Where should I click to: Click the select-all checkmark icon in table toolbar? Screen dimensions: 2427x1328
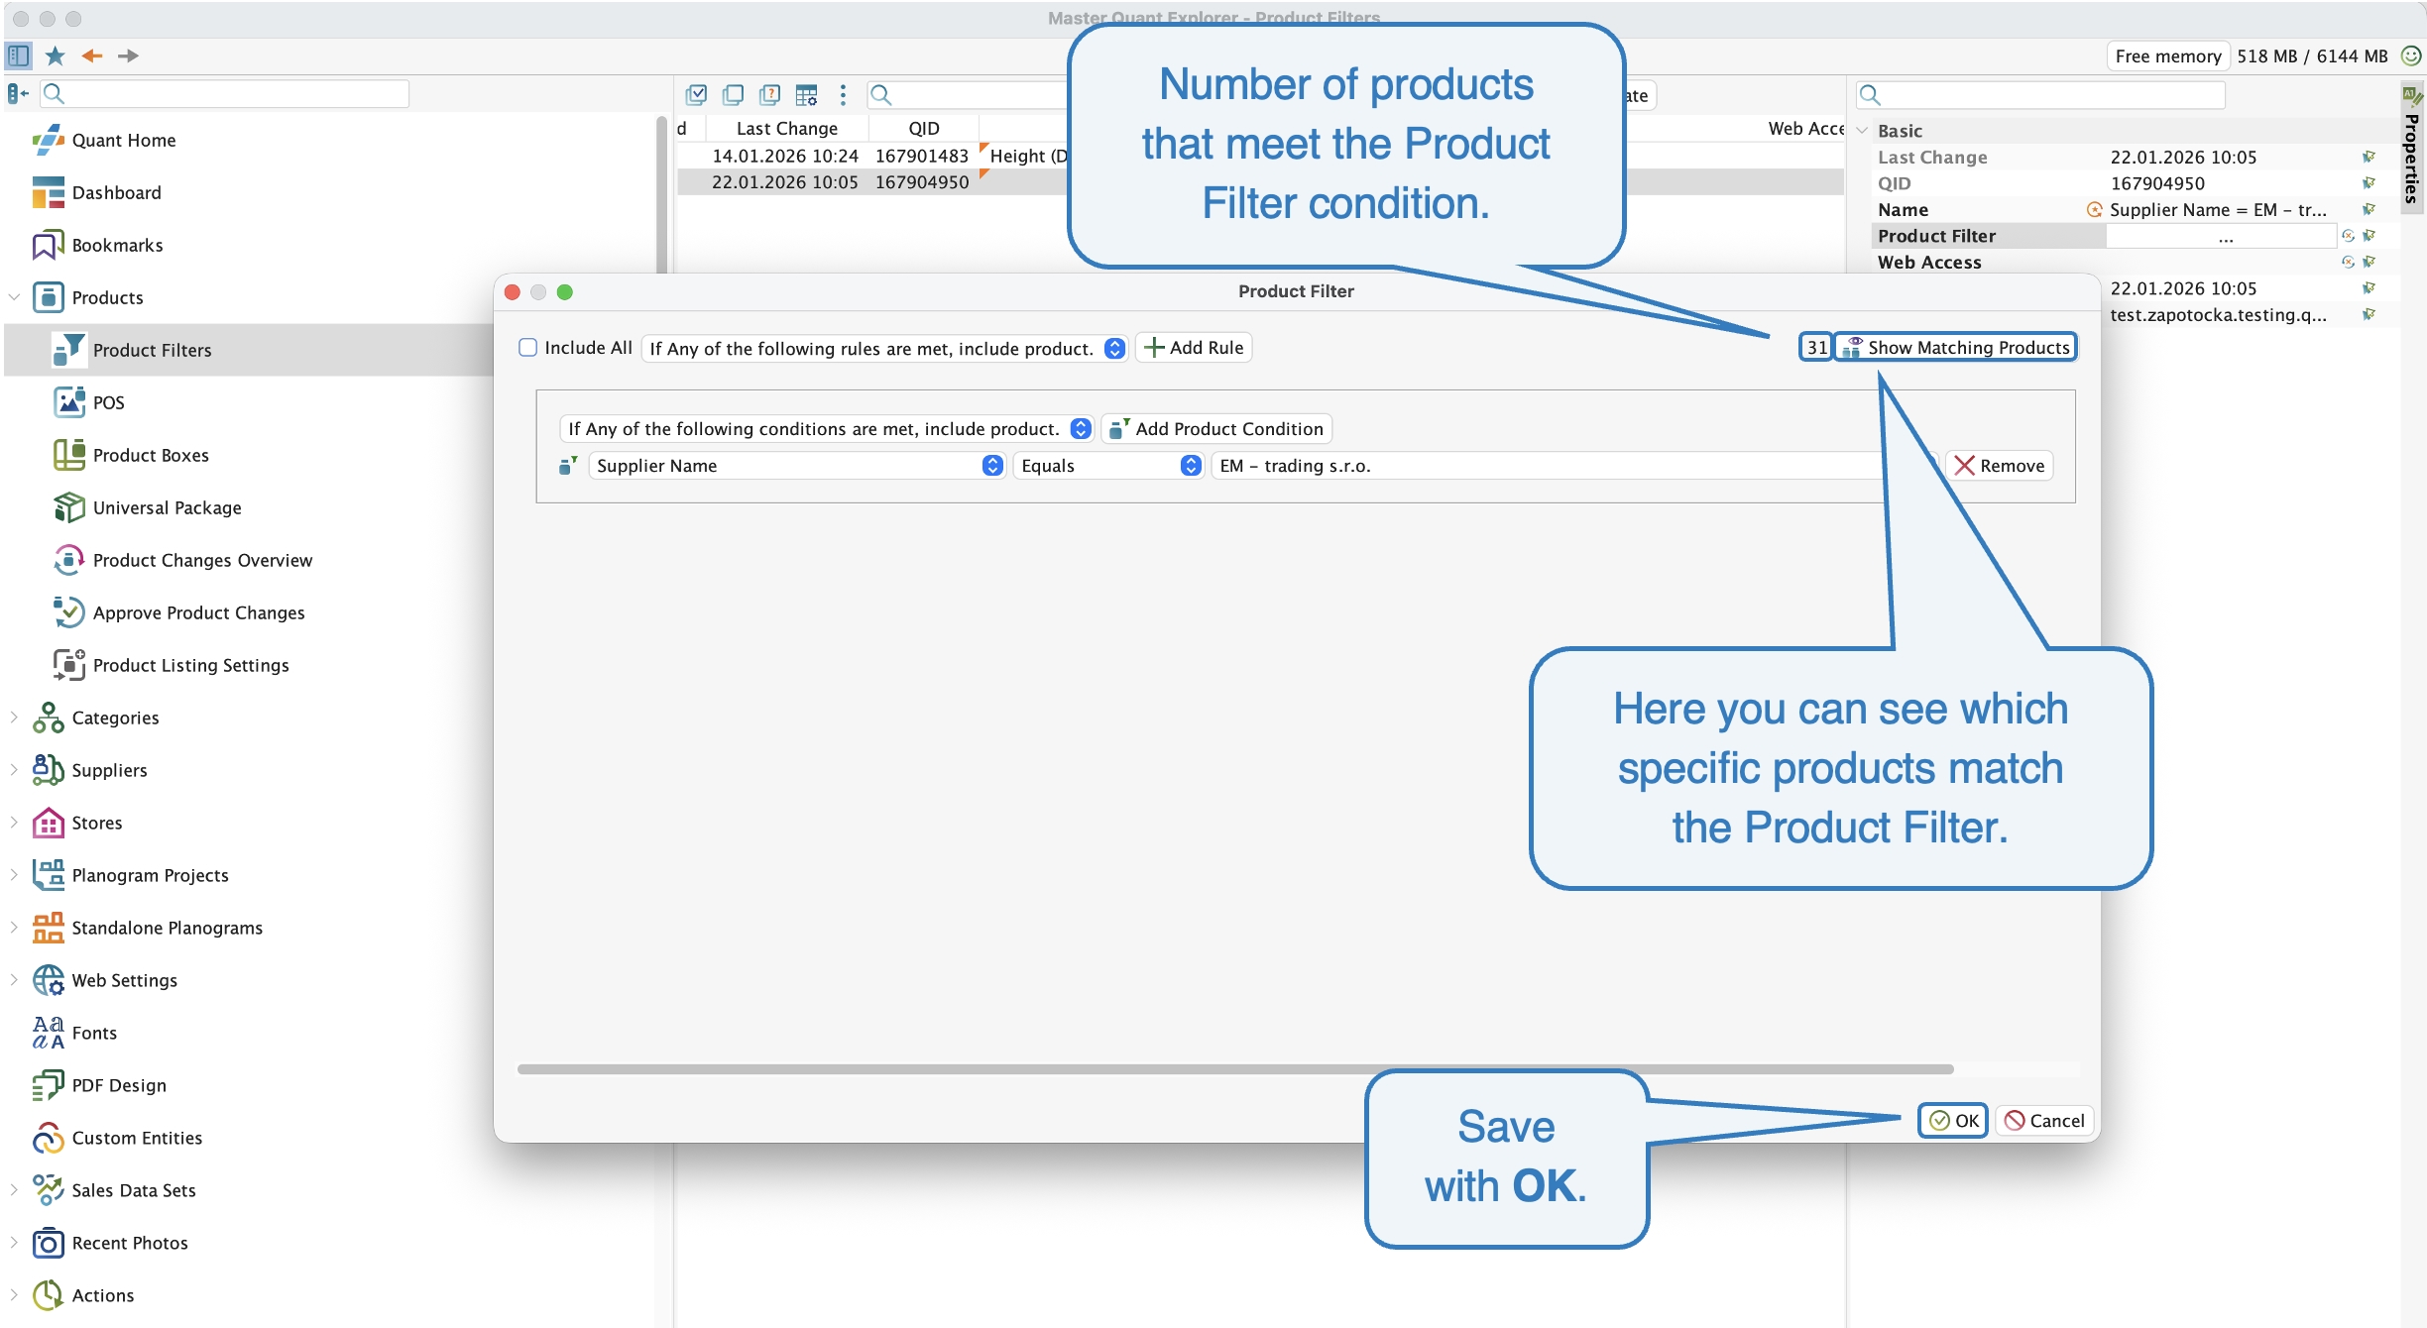pyautogui.click(x=696, y=95)
